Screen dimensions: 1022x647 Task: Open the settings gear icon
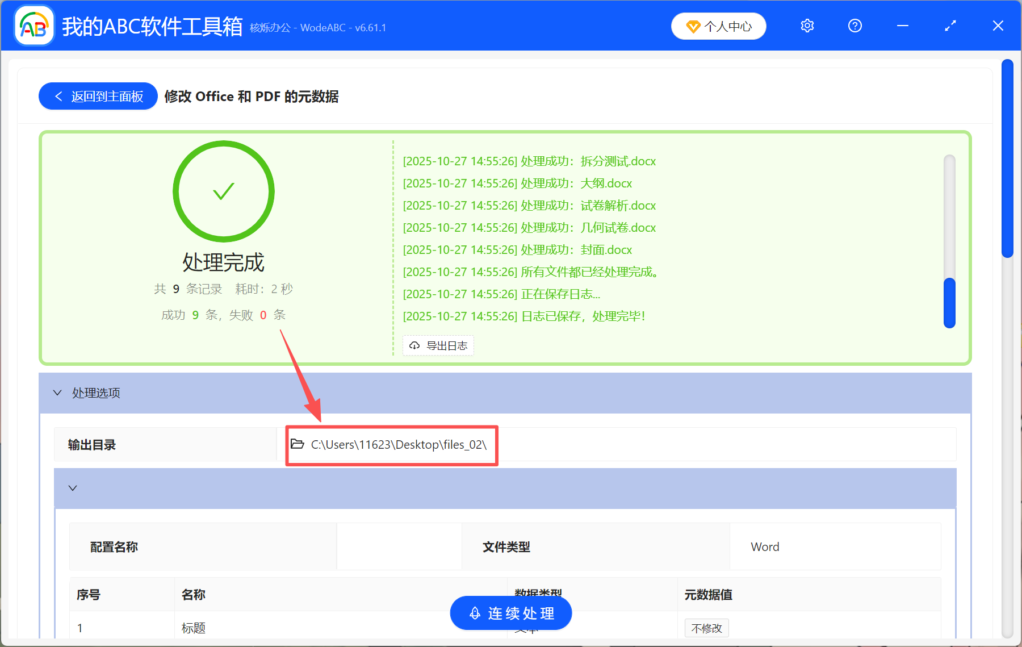coord(807,26)
